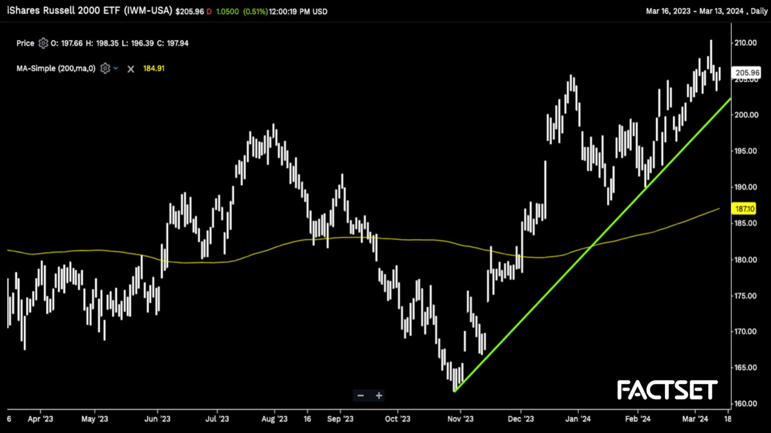Click the Mar '24 time axis label
Viewport: 771px width, 433px height.
click(696, 419)
